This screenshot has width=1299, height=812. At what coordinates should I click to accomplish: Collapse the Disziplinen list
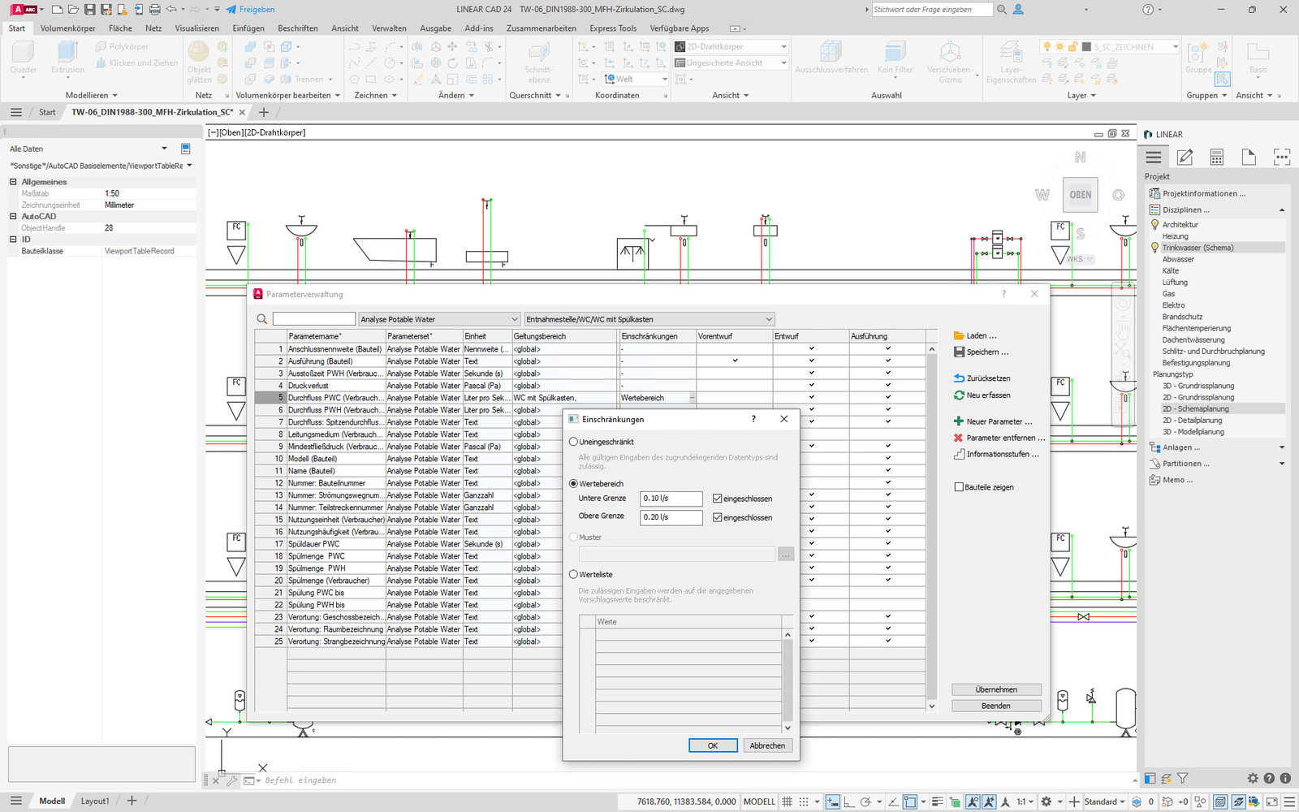point(1282,210)
